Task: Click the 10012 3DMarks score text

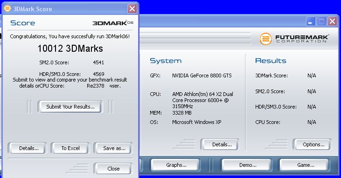Action: pyautogui.click(x=70, y=48)
